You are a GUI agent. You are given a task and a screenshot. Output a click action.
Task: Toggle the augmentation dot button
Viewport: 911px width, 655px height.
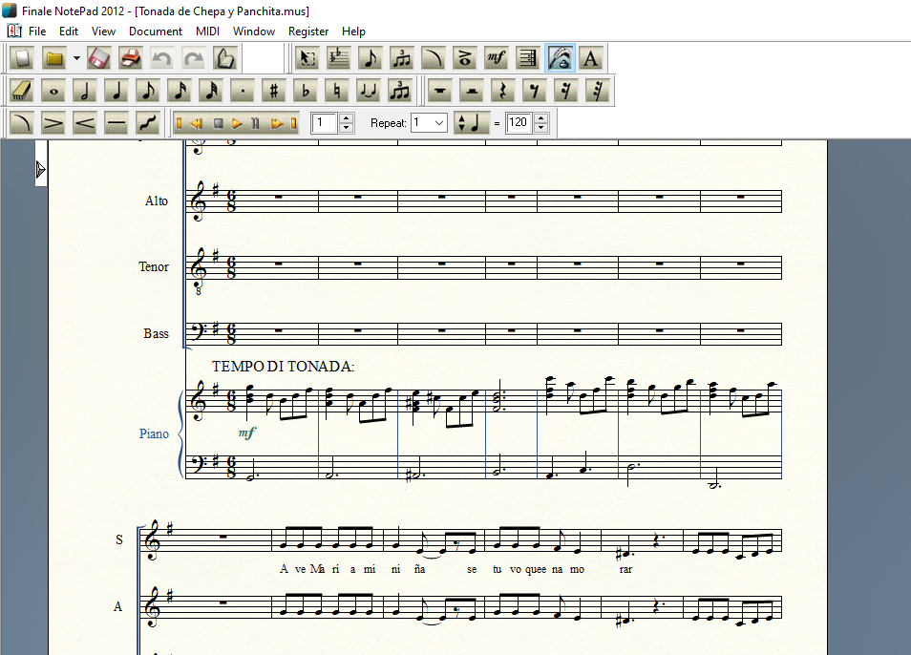click(x=240, y=91)
